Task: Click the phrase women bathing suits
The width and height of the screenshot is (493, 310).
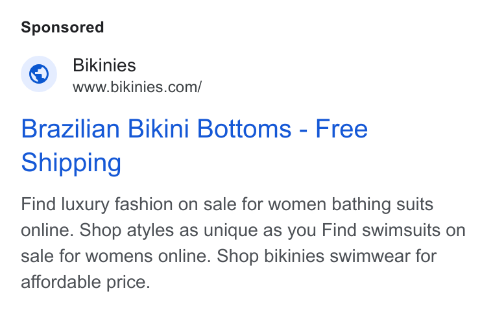Action: [x=351, y=204]
